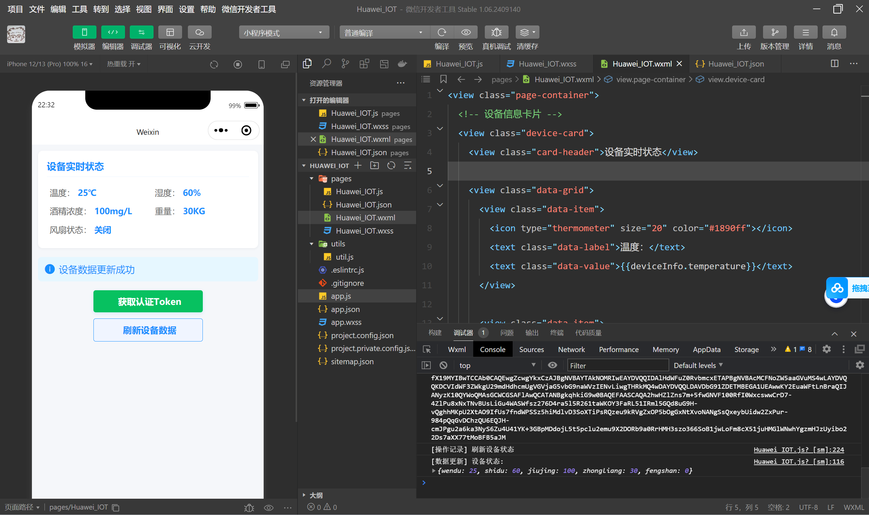Click the 真机调试 (real device debug) bug icon
Screen dimensions: 869x515
tap(496, 32)
